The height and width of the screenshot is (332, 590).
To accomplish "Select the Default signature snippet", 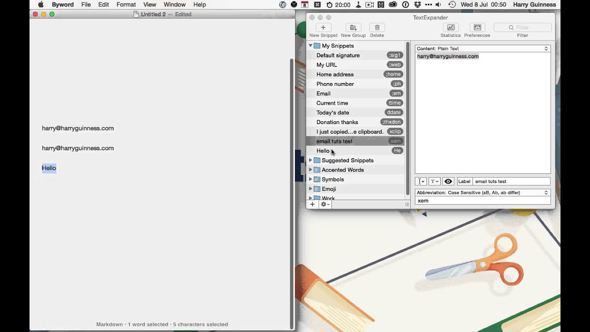I will pyautogui.click(x=355, y=55).
